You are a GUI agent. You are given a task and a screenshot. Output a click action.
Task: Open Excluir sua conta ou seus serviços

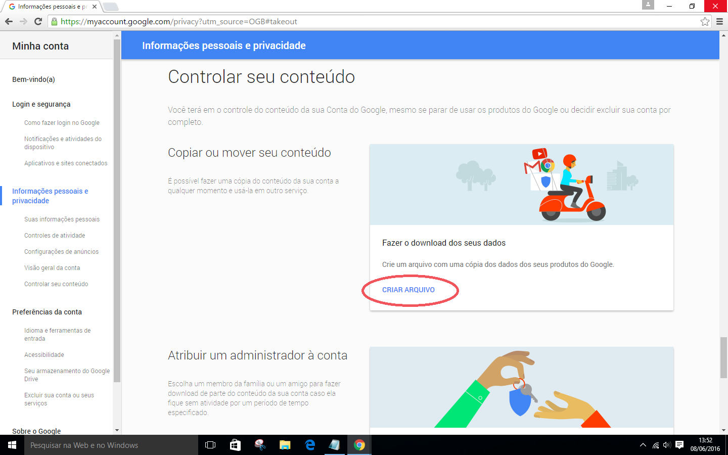[59, 399]
